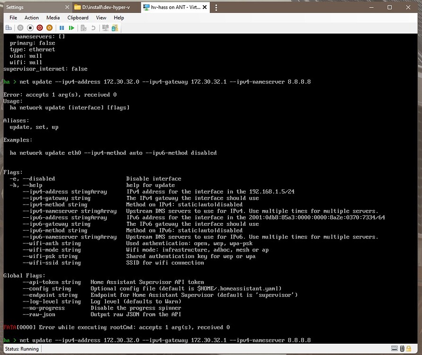Viewport: 422px width, 355px height.
Task: Open the Action menu
Action: tap(31, 18)
